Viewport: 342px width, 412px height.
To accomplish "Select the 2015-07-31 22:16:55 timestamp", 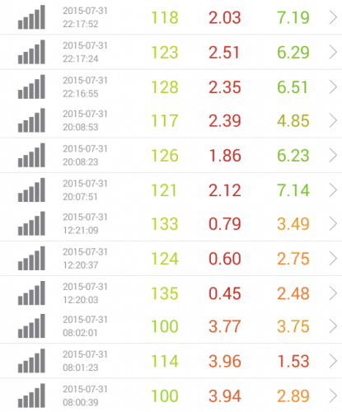I will point(85,87).
